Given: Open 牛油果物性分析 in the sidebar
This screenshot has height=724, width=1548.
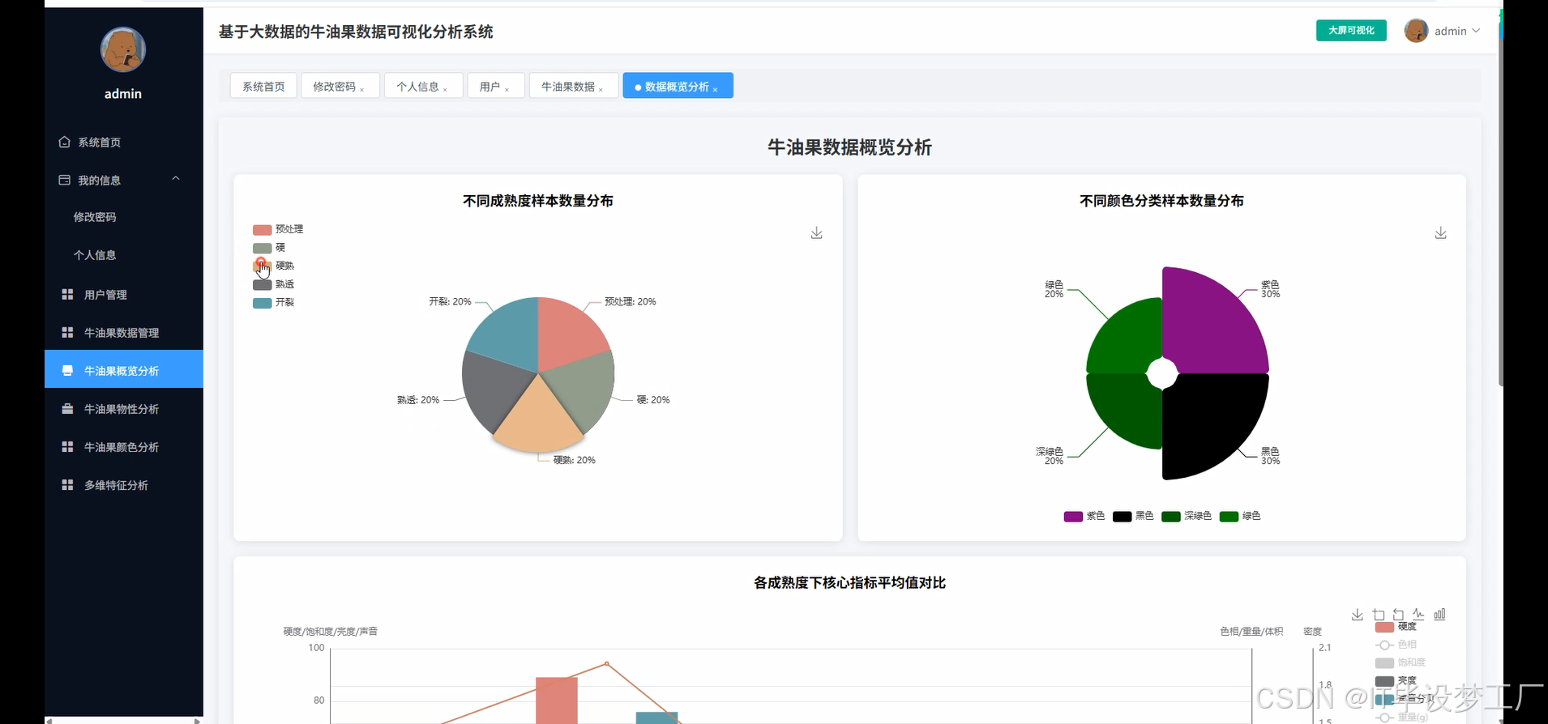Looking at the screenshot, I should pos(124,408).
